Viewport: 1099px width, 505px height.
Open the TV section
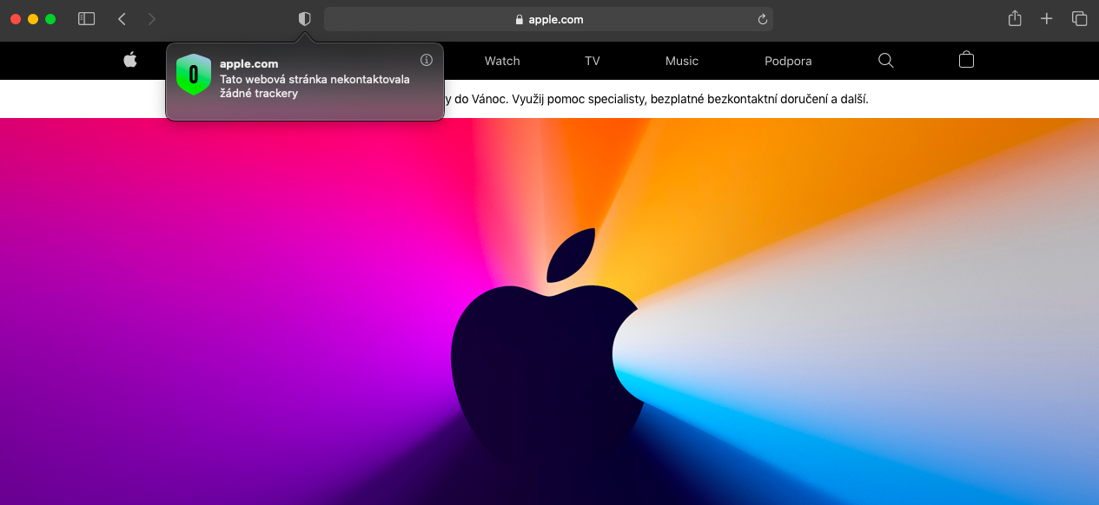click(x=593, y=61)
